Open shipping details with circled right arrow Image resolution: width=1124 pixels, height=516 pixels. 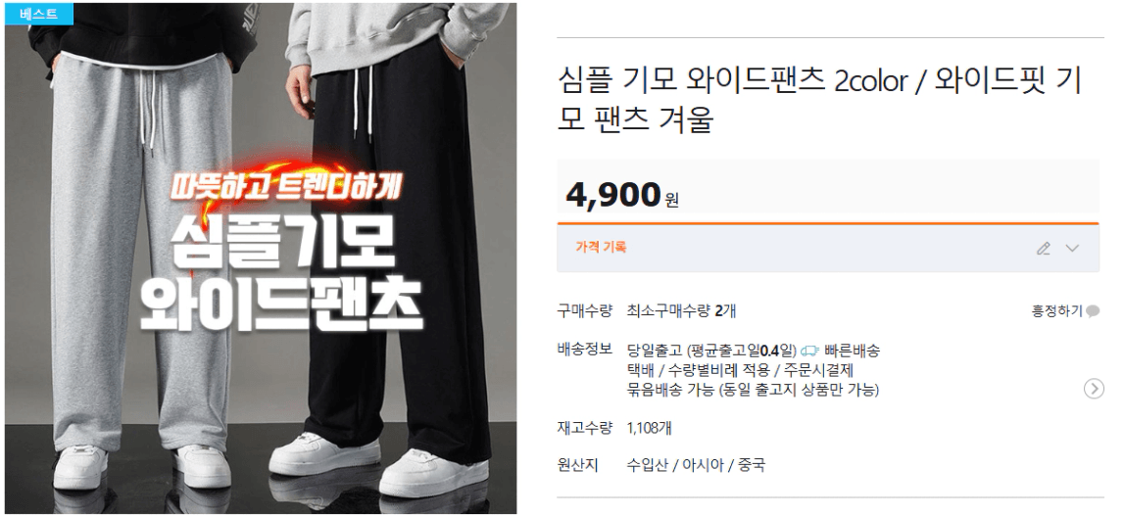tap(1094, 389)
